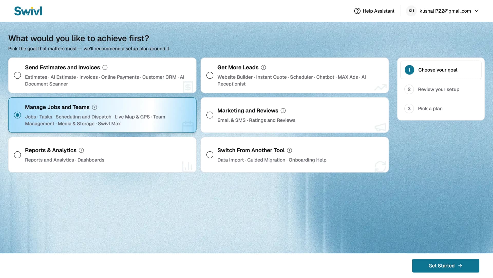Image resolution: width=493 pixels, height=278 pixels.
Task: Go to step 2 Review your setup
Action: [x=441, y=89]
